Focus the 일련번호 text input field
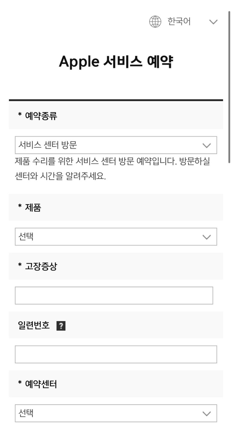 pos(116,354)
